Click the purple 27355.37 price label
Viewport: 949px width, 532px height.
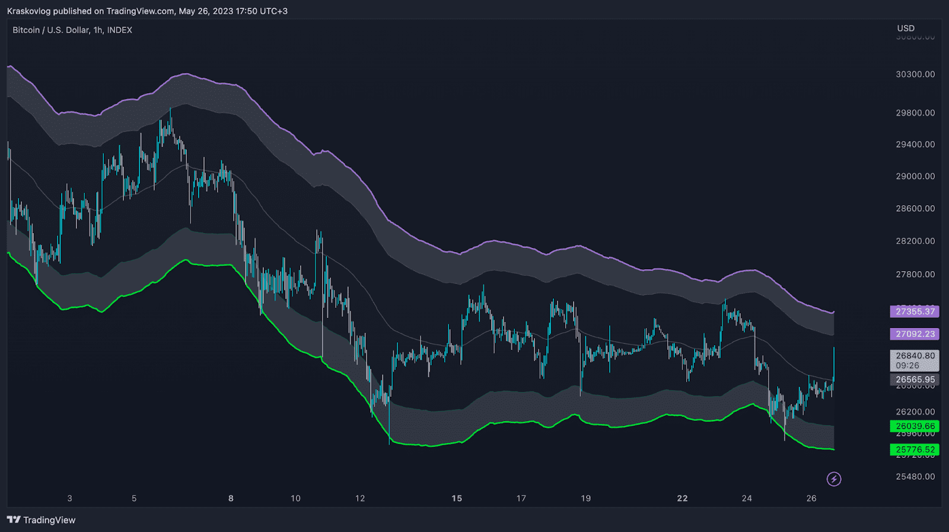pos(915,311)
